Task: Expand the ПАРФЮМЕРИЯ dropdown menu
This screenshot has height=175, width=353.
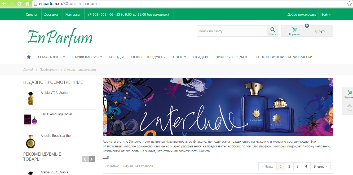Action: [x=87, y=57]
